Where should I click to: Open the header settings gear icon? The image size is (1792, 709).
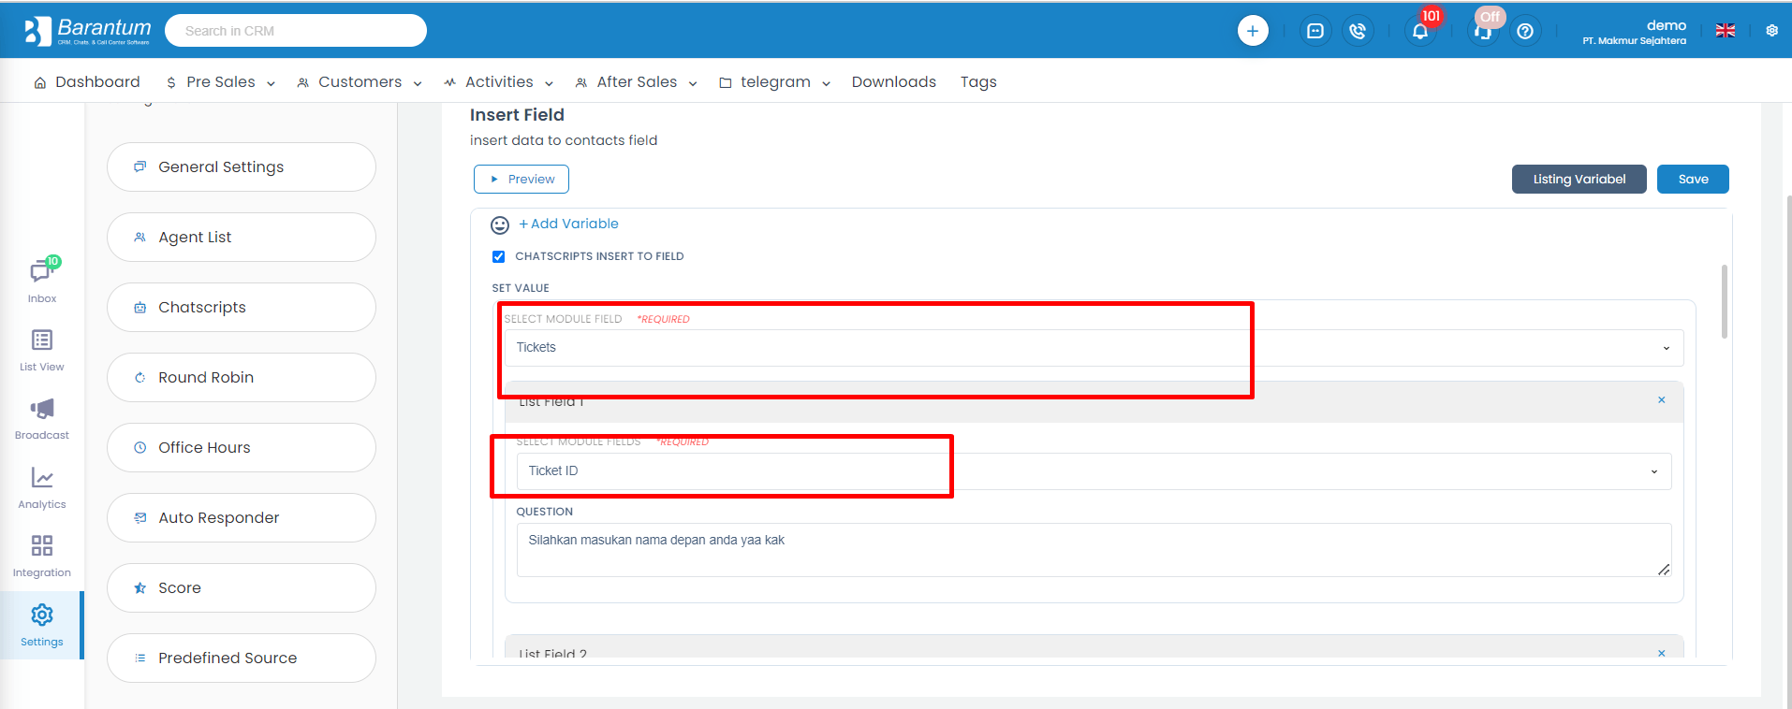[x=1771, y=31]
